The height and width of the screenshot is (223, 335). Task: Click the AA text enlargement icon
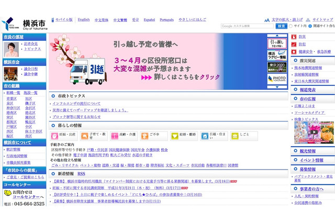267,20
